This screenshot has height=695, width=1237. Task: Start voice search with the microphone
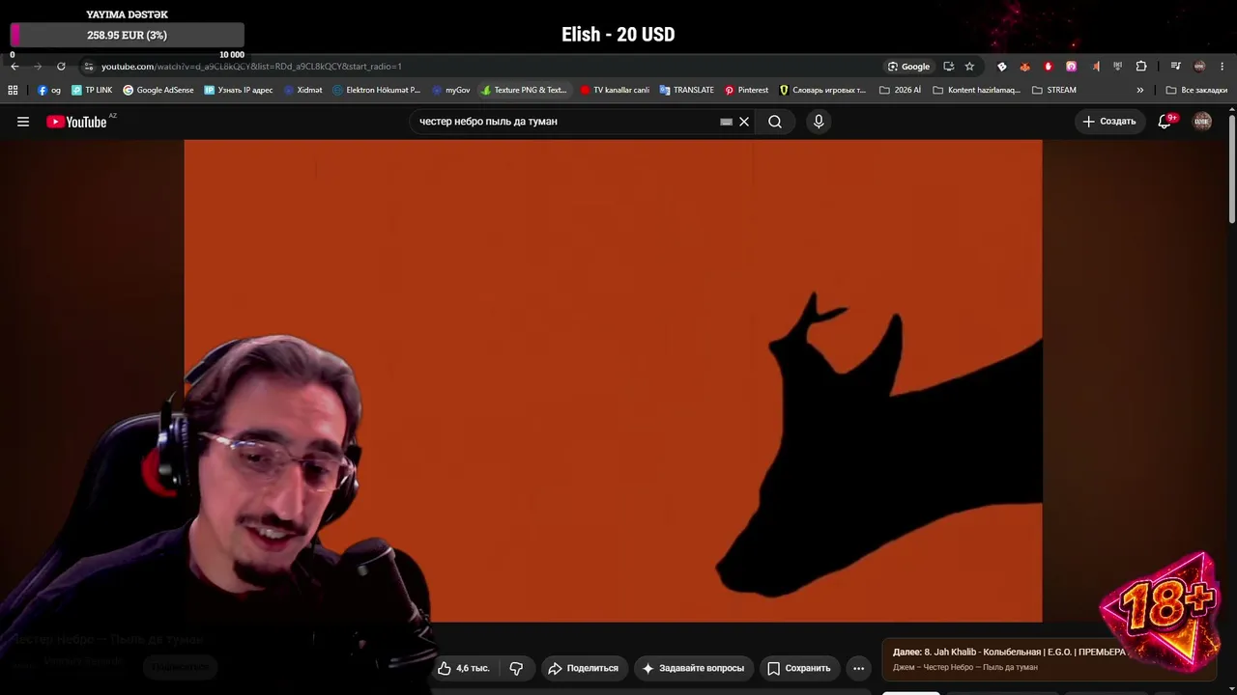point(819,122)
